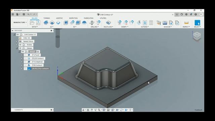Toggle visibility box of [T20] Contour4
Viewport: 215px width, 121px height.
tap(26, 65)
